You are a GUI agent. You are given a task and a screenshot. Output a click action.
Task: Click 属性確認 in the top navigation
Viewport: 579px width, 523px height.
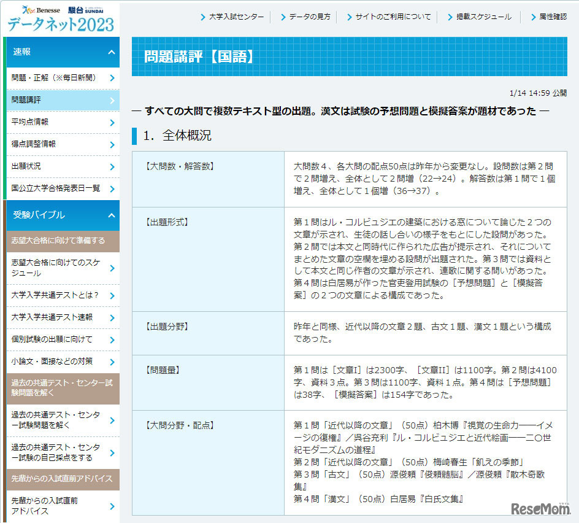(552, 17)
